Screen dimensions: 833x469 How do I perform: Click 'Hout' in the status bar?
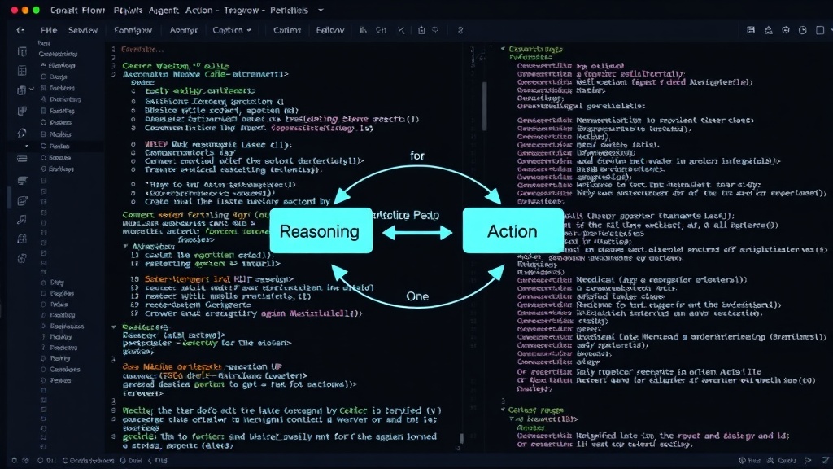(x=749, y=461)
